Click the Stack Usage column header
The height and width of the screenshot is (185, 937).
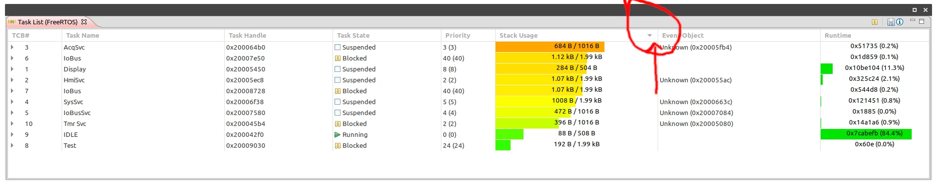(576, 35)
